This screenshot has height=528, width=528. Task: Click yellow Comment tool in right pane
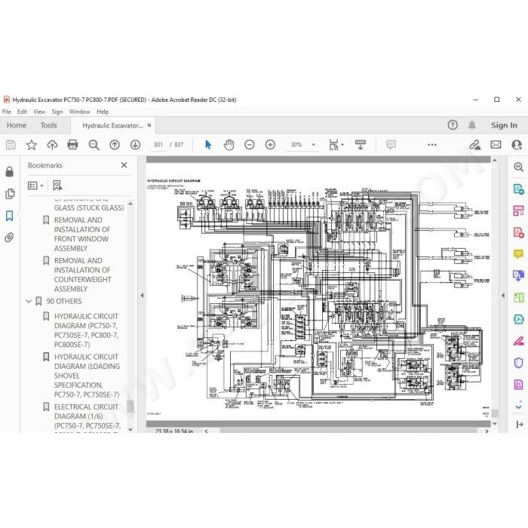click(x=519, y=253)
